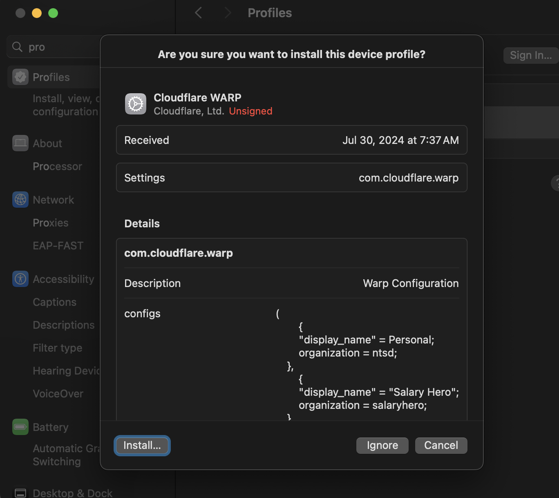Open the EAP-FAST settings entry
Image resolution: width=559 pixels, height=498 pixels.
point(58,245)
